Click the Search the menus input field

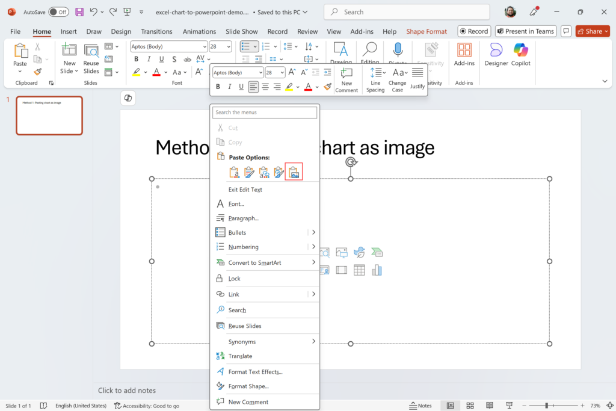pyautogui.click(x=265, y=113)
